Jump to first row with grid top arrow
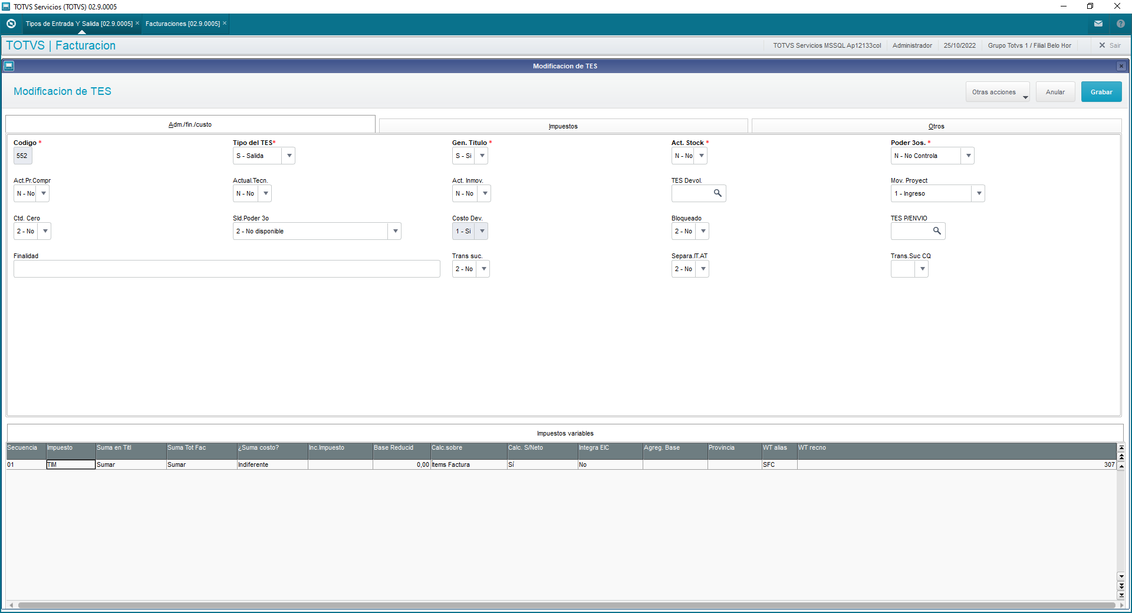 point(1121,448)
